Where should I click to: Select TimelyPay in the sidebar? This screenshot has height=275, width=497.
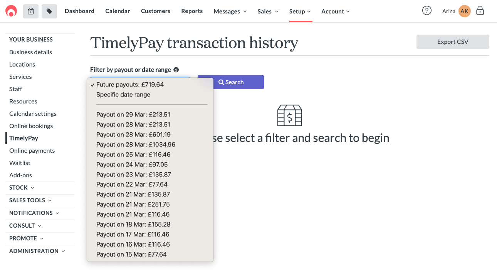[x=24, y=138]
